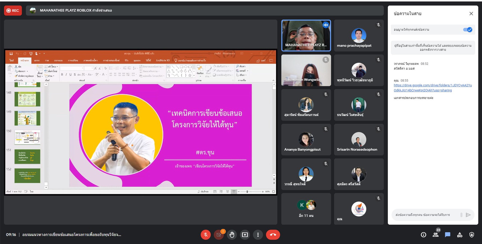Open host controls shield icon
The width and height of the screenshot is (482, 244).
pos(472,235)
